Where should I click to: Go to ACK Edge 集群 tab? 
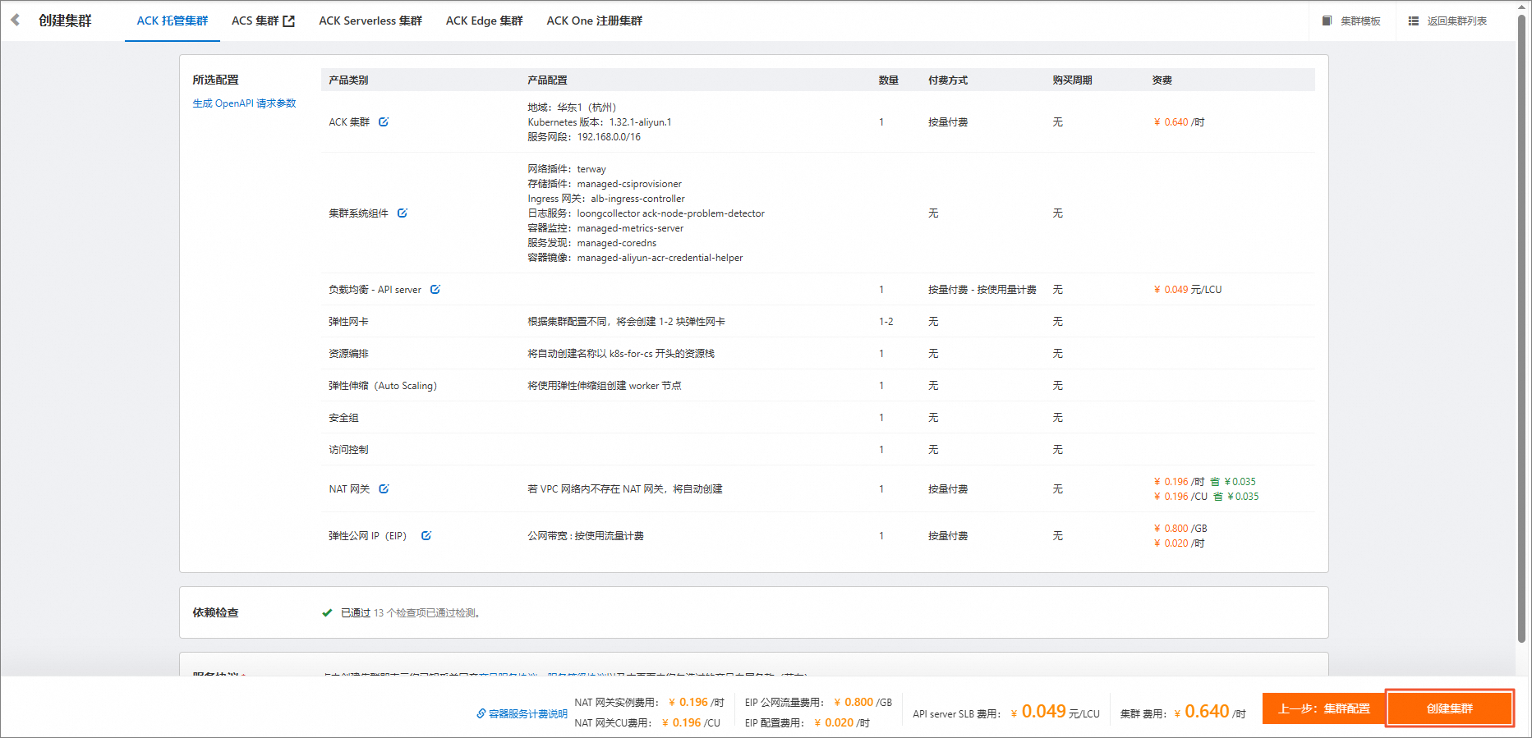click(485, 21)
